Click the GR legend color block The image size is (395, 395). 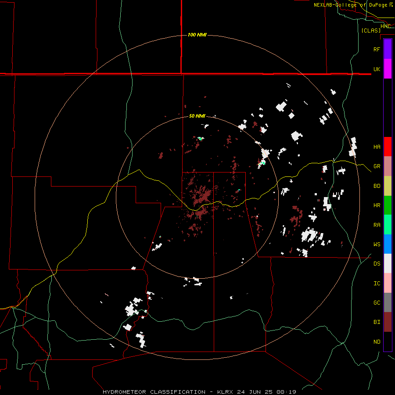(x=388, y=166)
